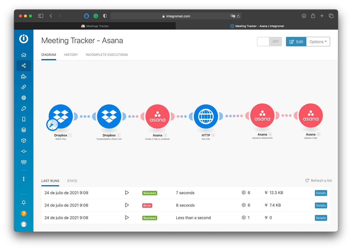The image size is (352, 250).
Task: Open the Integromat home logo
Action: click(x=24, y=39)
